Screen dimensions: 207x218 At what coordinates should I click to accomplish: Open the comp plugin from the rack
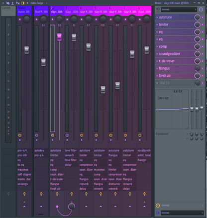(176, 46)
